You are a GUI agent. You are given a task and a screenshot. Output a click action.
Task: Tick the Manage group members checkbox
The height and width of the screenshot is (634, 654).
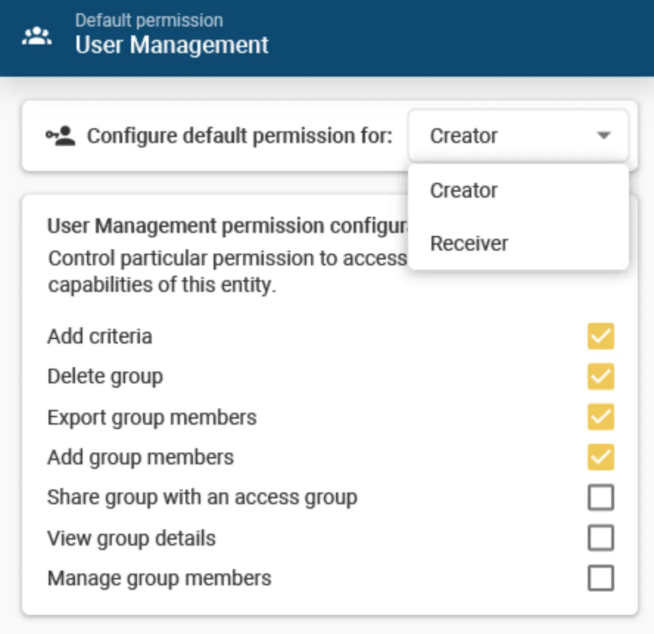click(x=601, y=578)
